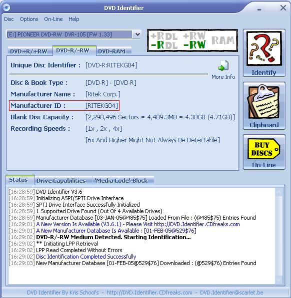Open the Options menu
Image resolution: width=291 pixels, height=298 pixels.
coord(29,19)
